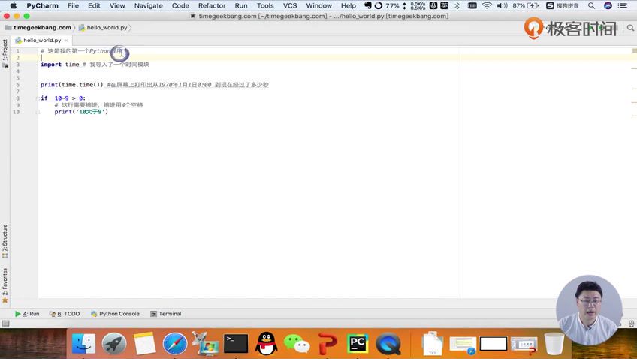
Task: Click hello_world.py breadcrumb in navigation bar
Action: (x=106, y=27)
